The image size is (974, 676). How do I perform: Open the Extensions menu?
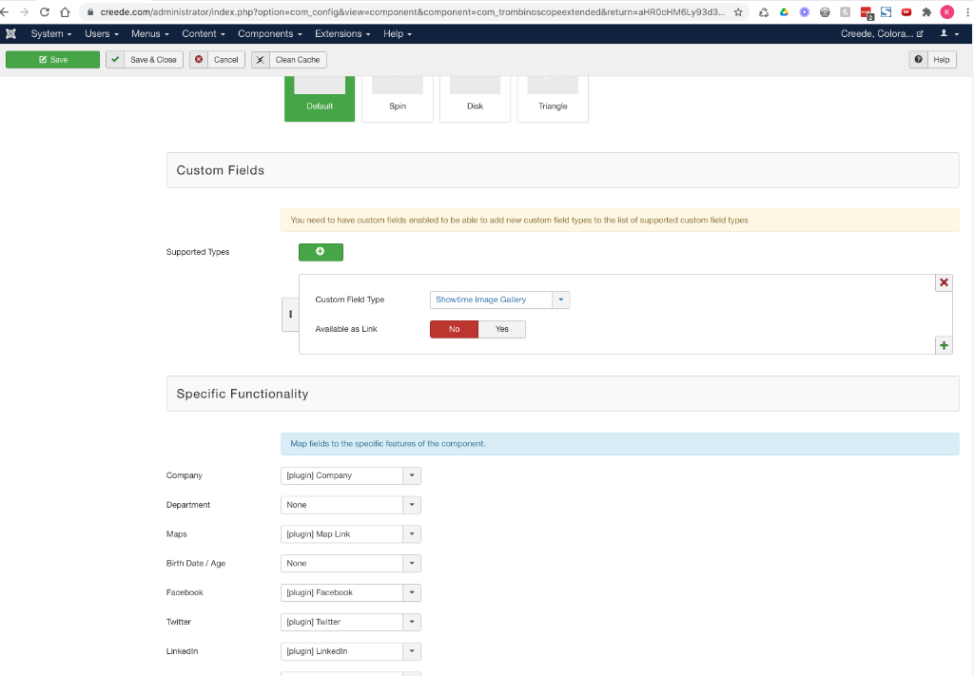[x=342, y=33]
